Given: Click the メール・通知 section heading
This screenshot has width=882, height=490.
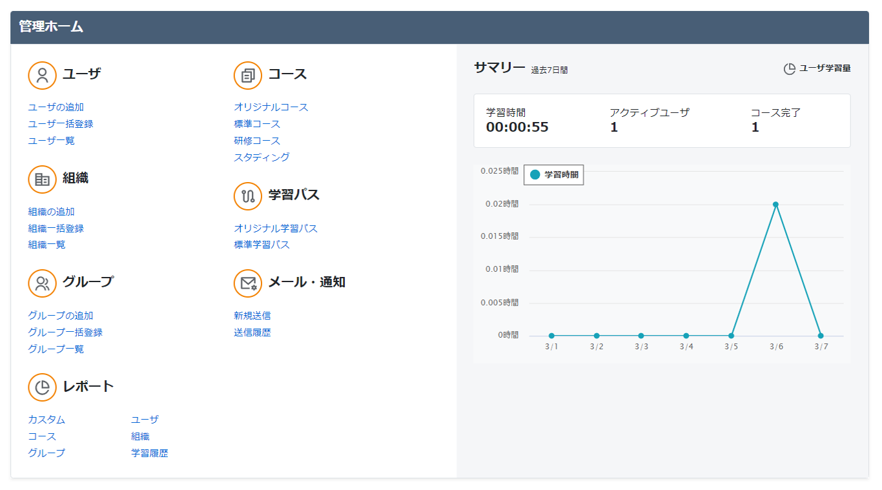Looking at the screenshot, I should [307, 282].
